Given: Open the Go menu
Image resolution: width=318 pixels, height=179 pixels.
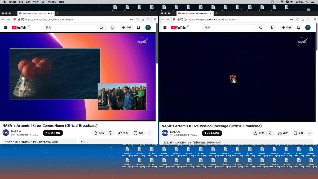Looking at the screenshot, I should tap(43, 2).
